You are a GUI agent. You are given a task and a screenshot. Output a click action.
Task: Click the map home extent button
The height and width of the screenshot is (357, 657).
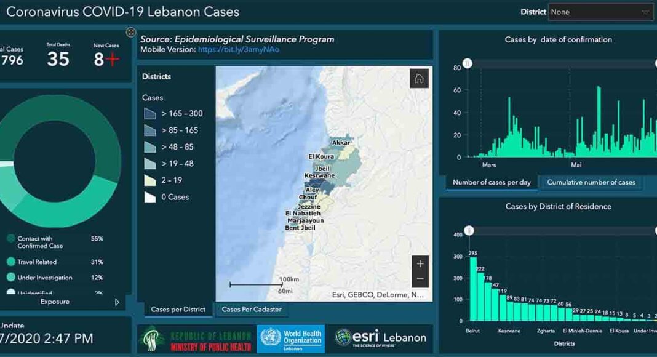pos(419,78)
